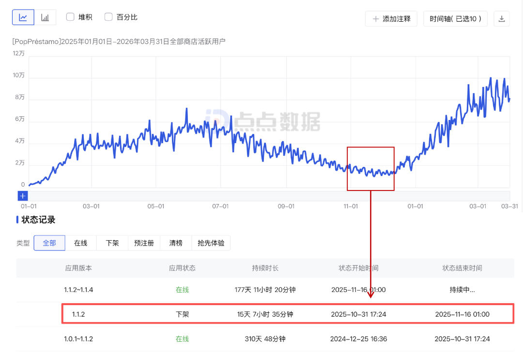Click 下架 status in 1.1.2 row
This screenshot has height=352, width=523.
pos(182,314)
